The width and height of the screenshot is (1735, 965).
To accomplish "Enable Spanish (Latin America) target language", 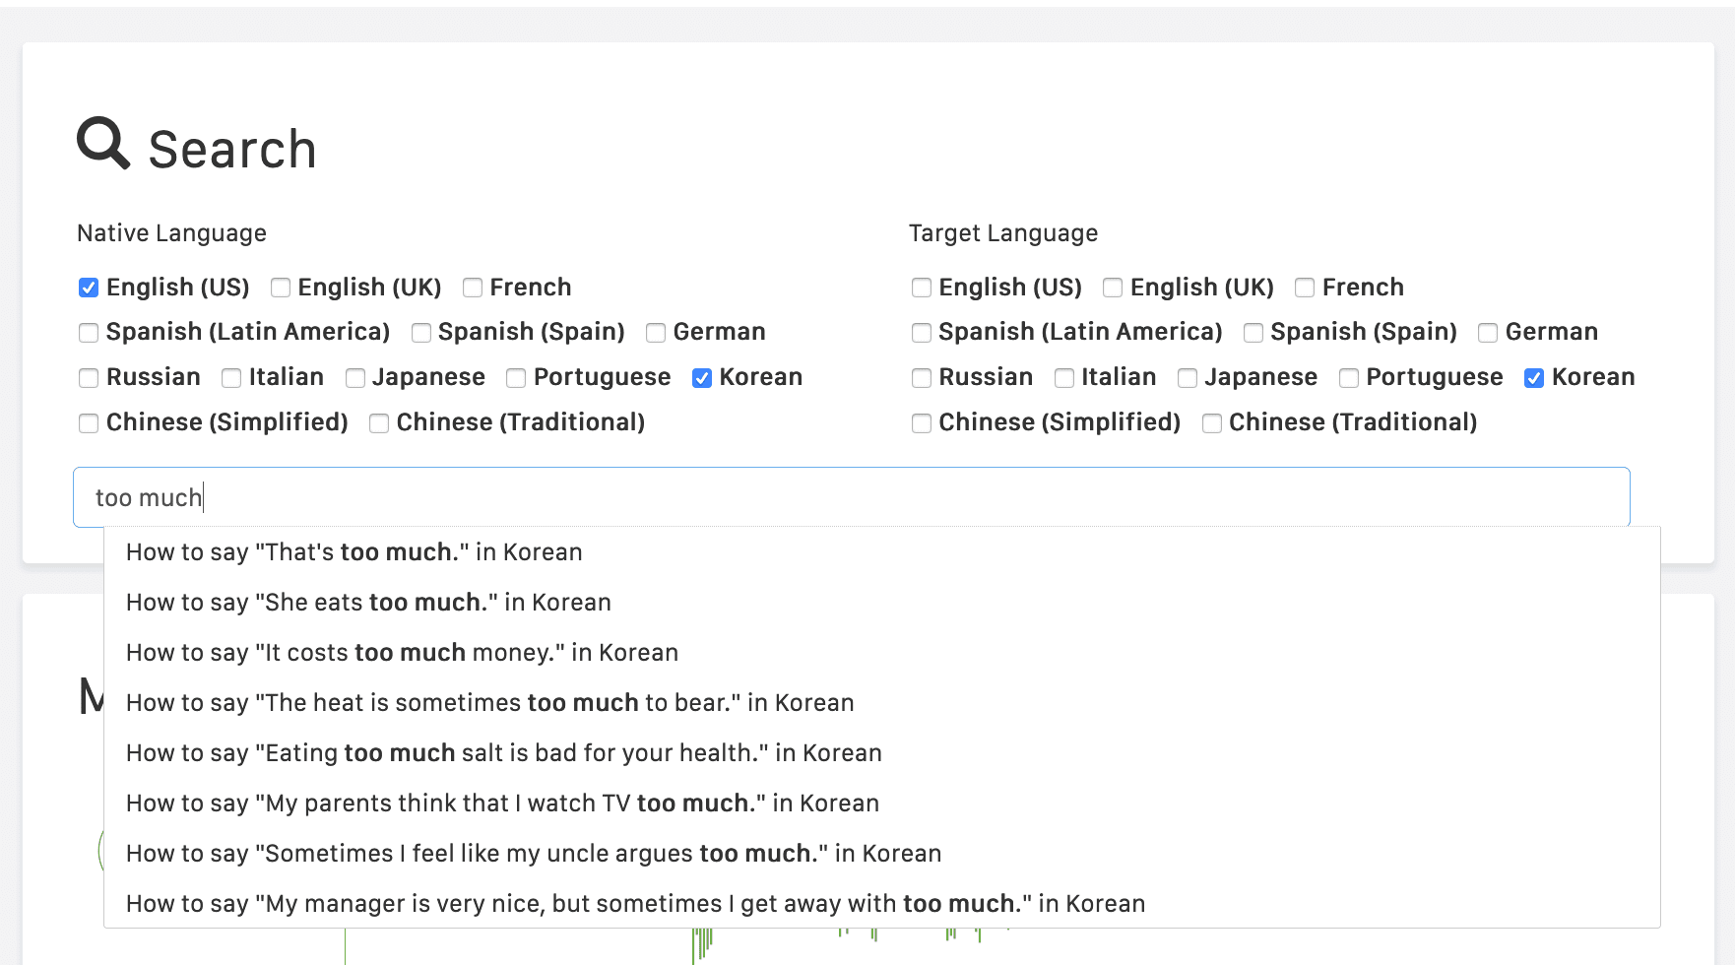I will (x=922, y=333).
